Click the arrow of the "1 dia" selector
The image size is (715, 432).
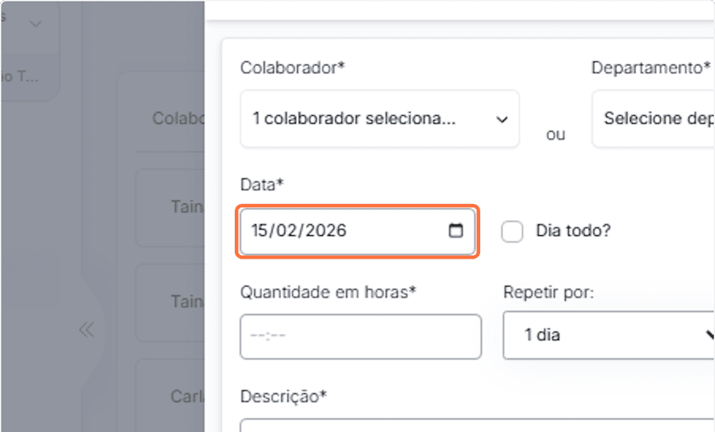709,334
